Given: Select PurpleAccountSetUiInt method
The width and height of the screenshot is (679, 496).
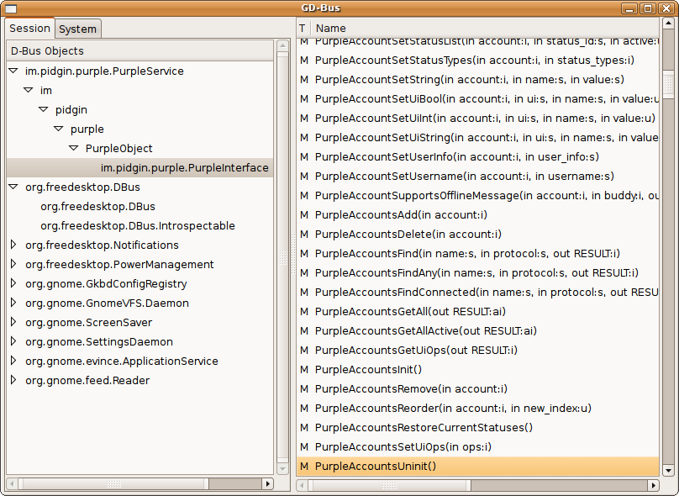Looking at the screenshot, I should [477, 119].
